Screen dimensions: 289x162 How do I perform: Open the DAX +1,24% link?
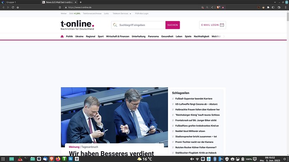click(75, 14)
